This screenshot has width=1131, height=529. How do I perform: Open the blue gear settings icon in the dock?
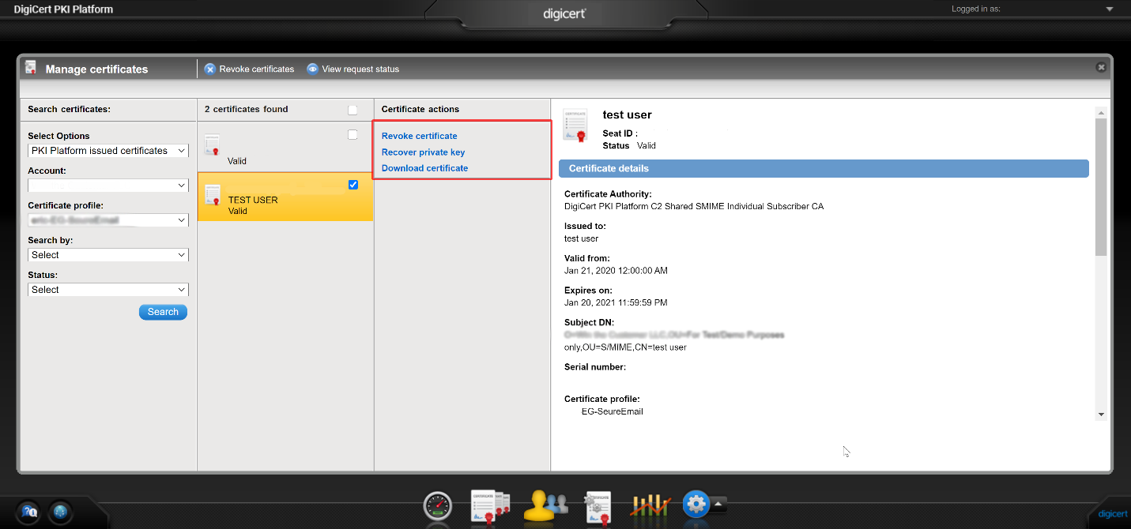click(696, 504)
